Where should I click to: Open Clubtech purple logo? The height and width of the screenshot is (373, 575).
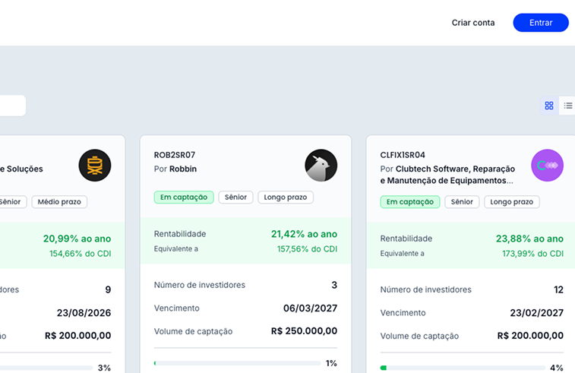(547, 166)
